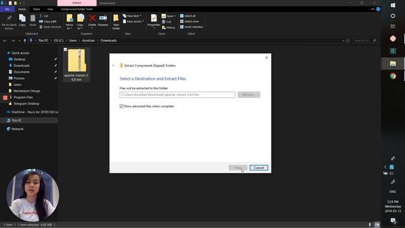
Task: Click the back arrow in extract dialog
Action: pos(113,65)
